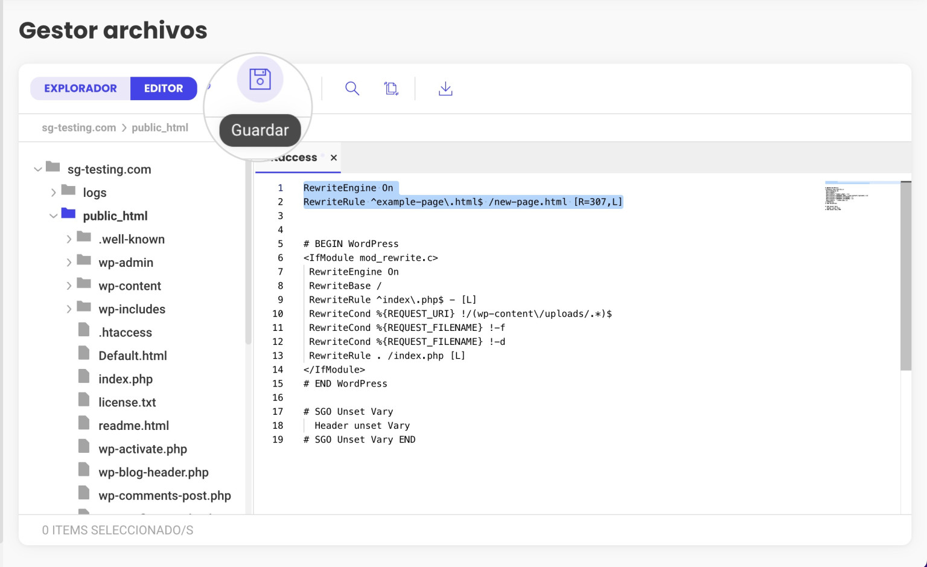This screenshot has width=927, height=567.
Task: Select wp-blog-header.php in the file tree
Action: (x=154, y=472)
